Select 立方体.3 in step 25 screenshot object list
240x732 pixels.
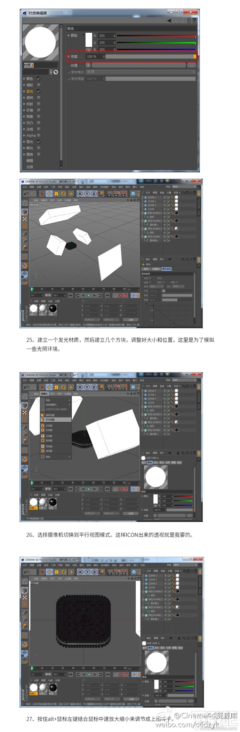pyautogui.click(x=152, y=197)
